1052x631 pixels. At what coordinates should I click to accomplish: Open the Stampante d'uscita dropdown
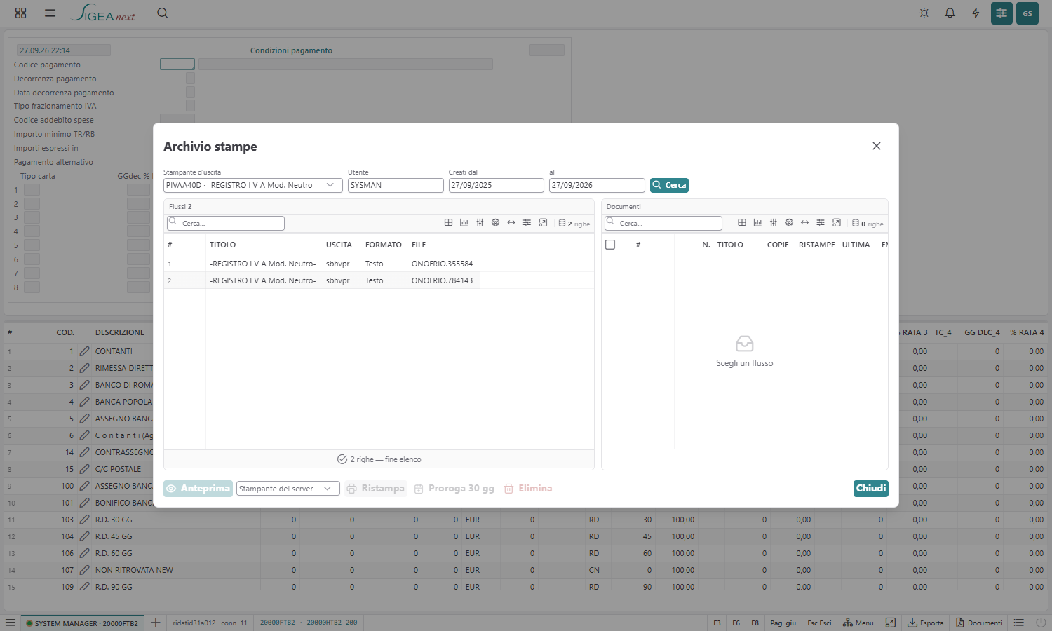(252, 185)
